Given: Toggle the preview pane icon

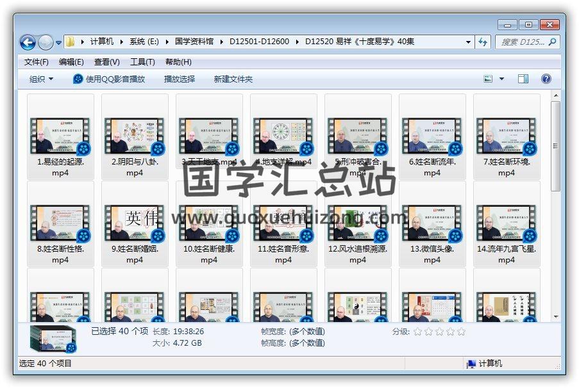Looking at the screenshot, I should point(523,79).
